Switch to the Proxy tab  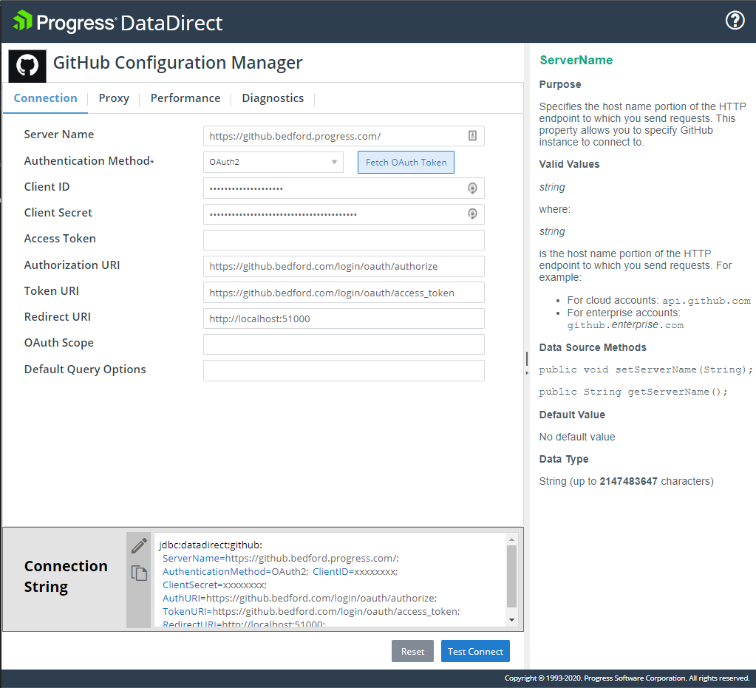[114, 98]
